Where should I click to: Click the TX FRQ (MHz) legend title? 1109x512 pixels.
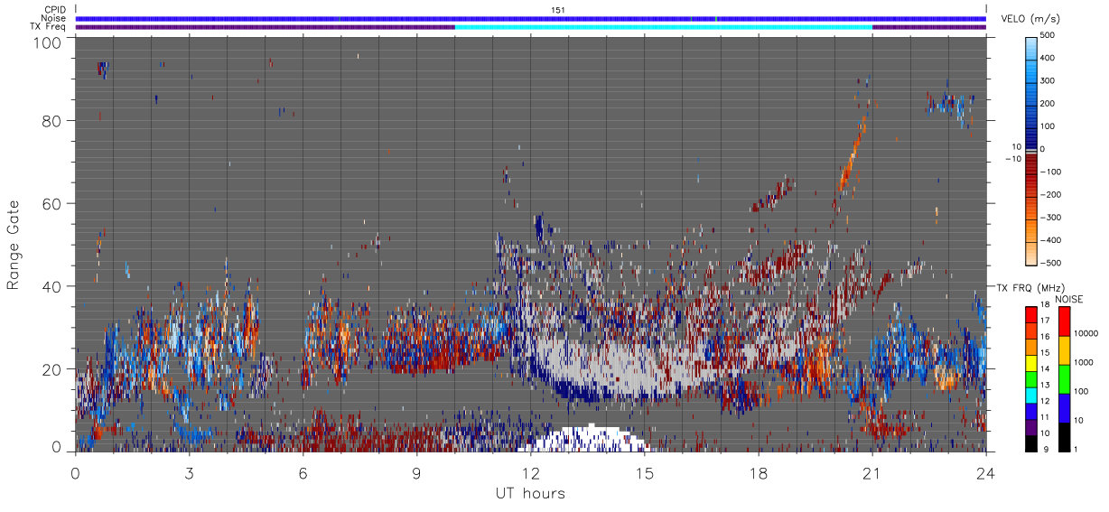click(1030, 287)
